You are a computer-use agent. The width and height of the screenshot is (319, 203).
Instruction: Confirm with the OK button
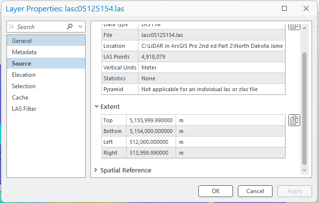[216, 191]
